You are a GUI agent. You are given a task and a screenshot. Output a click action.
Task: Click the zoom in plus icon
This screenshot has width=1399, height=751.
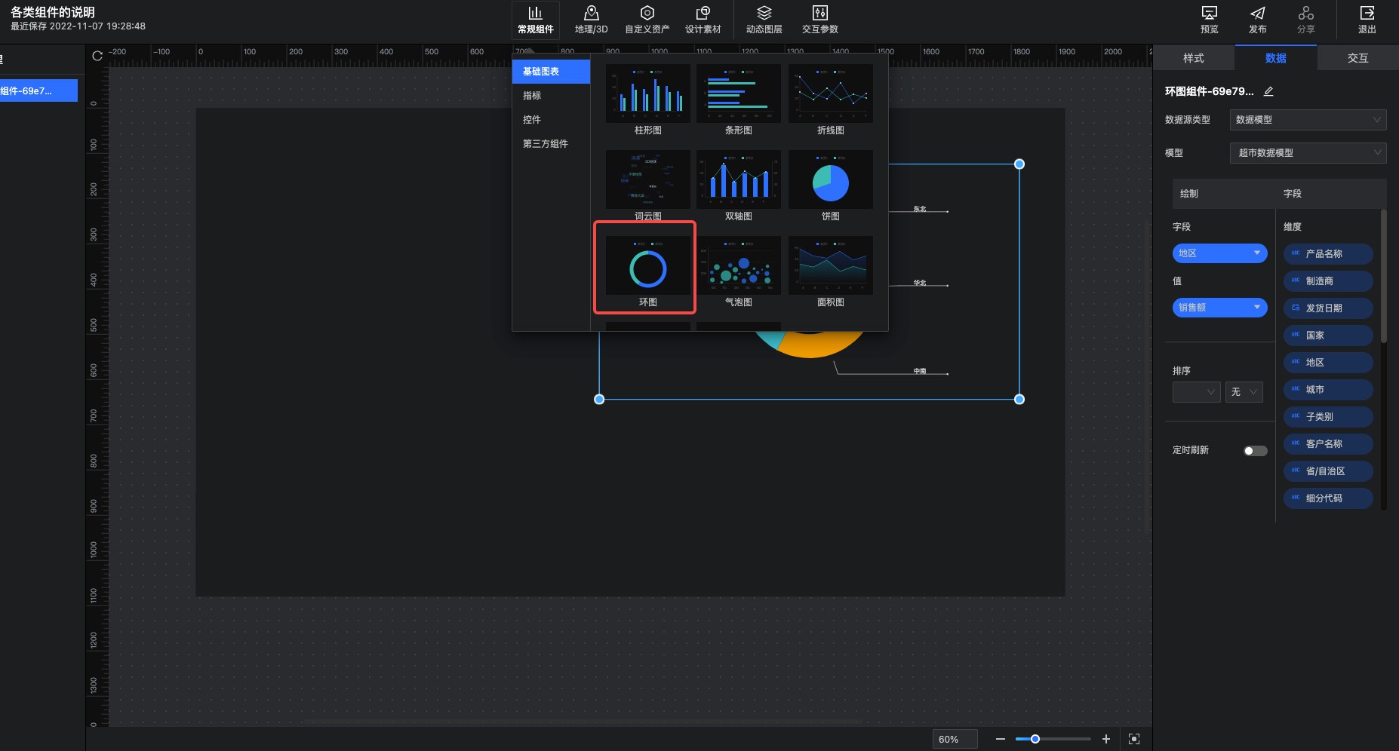pos(1105,739)
